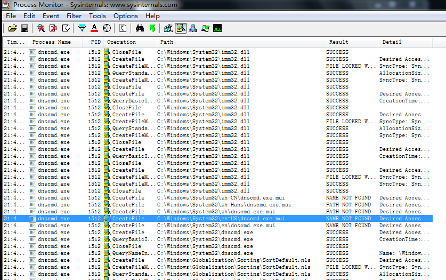The height and width of the screenshot is (280, 446).
Task: Toggle event capture with the magnifier icon
Action: (x=41, y=28)
